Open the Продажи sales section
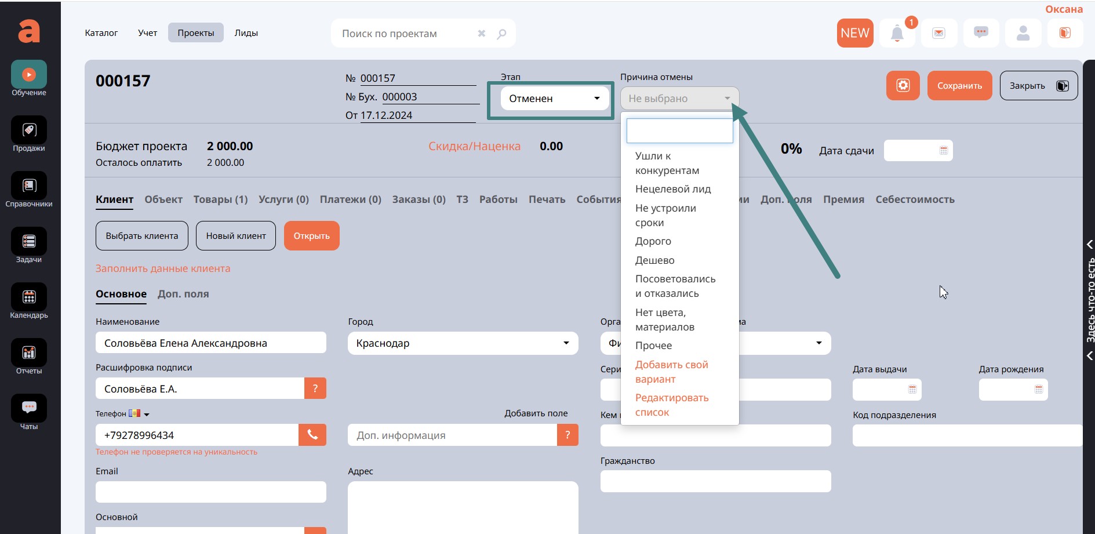1095x534 pixels. 29,130
